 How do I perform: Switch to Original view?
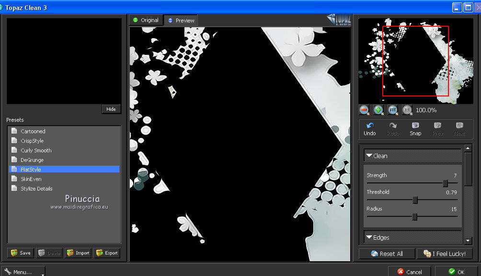pos(146,20)
